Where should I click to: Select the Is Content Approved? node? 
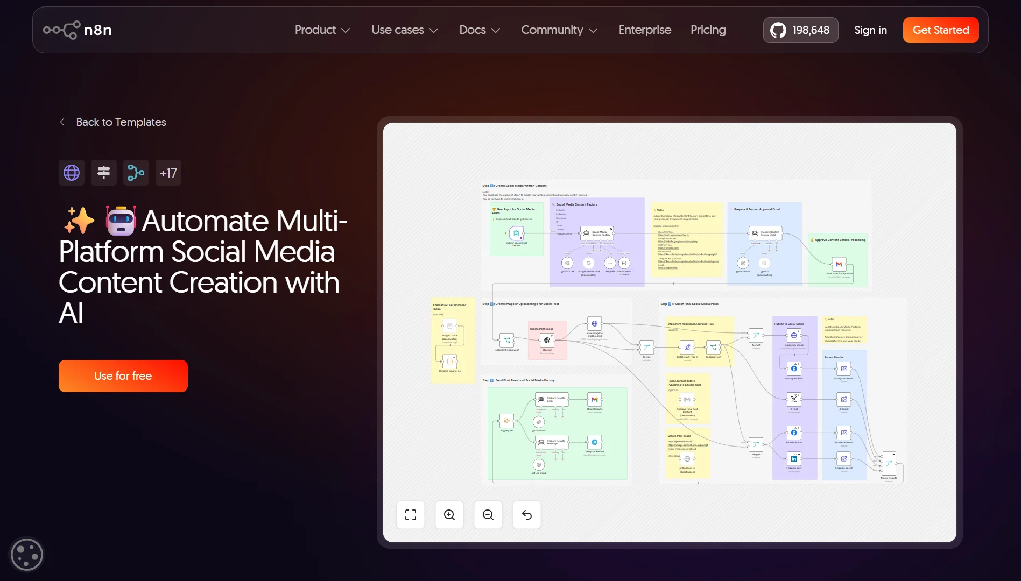point(507,340)
